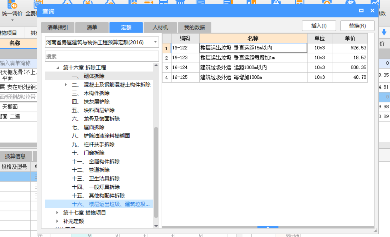The width and height of the screenshot is (390, 237).
Task: Click the 单价 column header
Action: coord(350,38)
